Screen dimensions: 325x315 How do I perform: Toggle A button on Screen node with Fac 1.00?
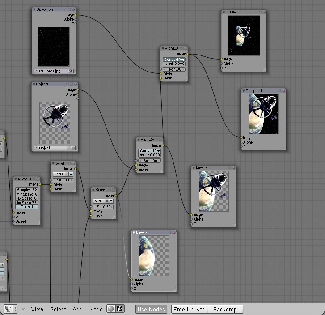[x=71, y=174]
